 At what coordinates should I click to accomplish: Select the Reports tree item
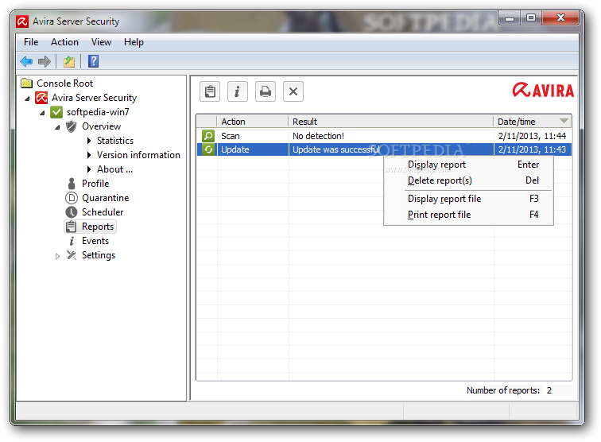click(x=98, y=227)
